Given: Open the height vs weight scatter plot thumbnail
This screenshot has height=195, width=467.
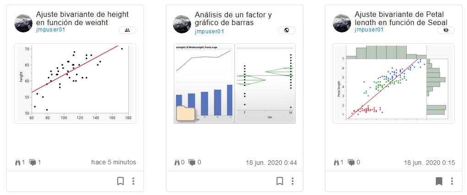Looking at the screenshot, I should point(75,83).
